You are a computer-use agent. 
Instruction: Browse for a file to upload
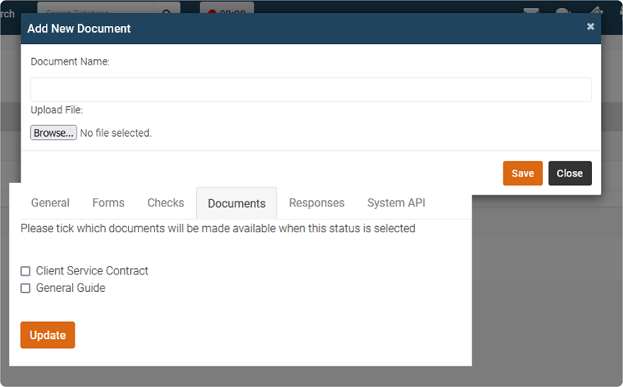[53, 132]
